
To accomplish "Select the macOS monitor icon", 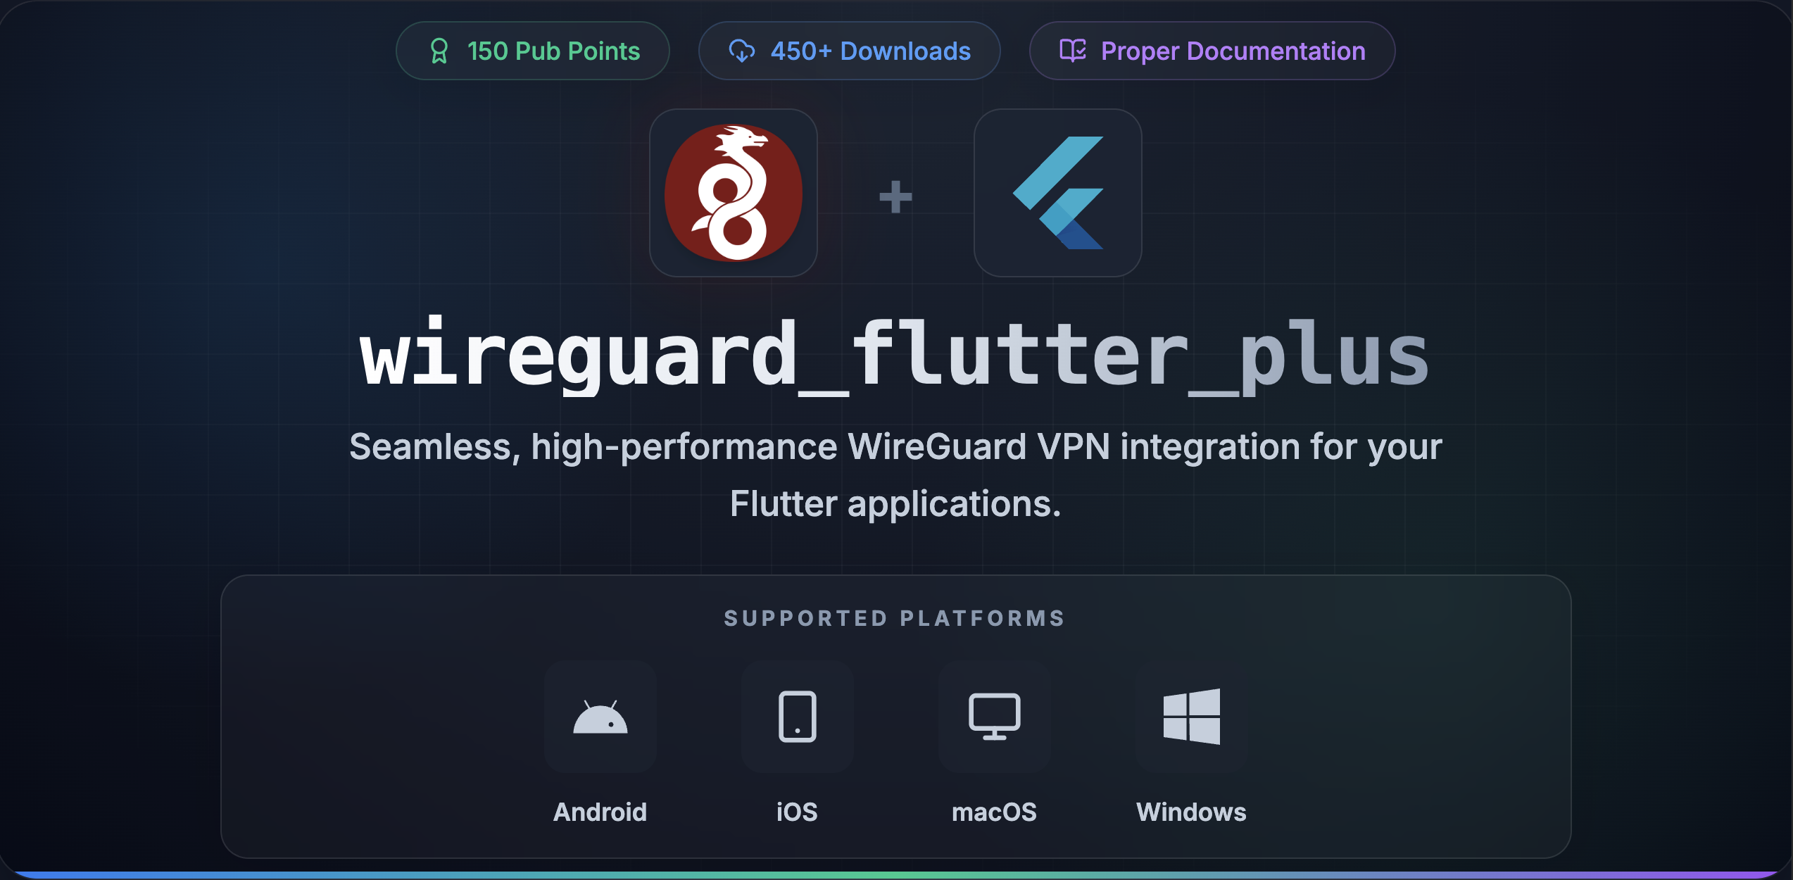I will pyautogui.click(x=994, y=717).
